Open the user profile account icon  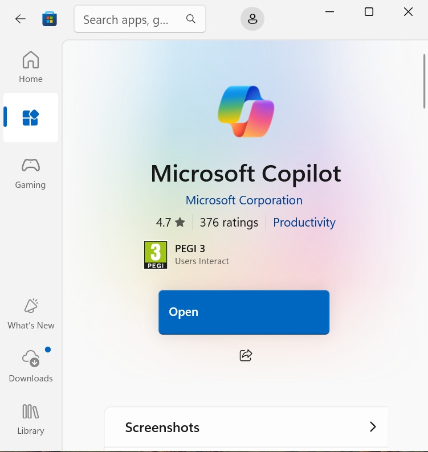(252, 19)
